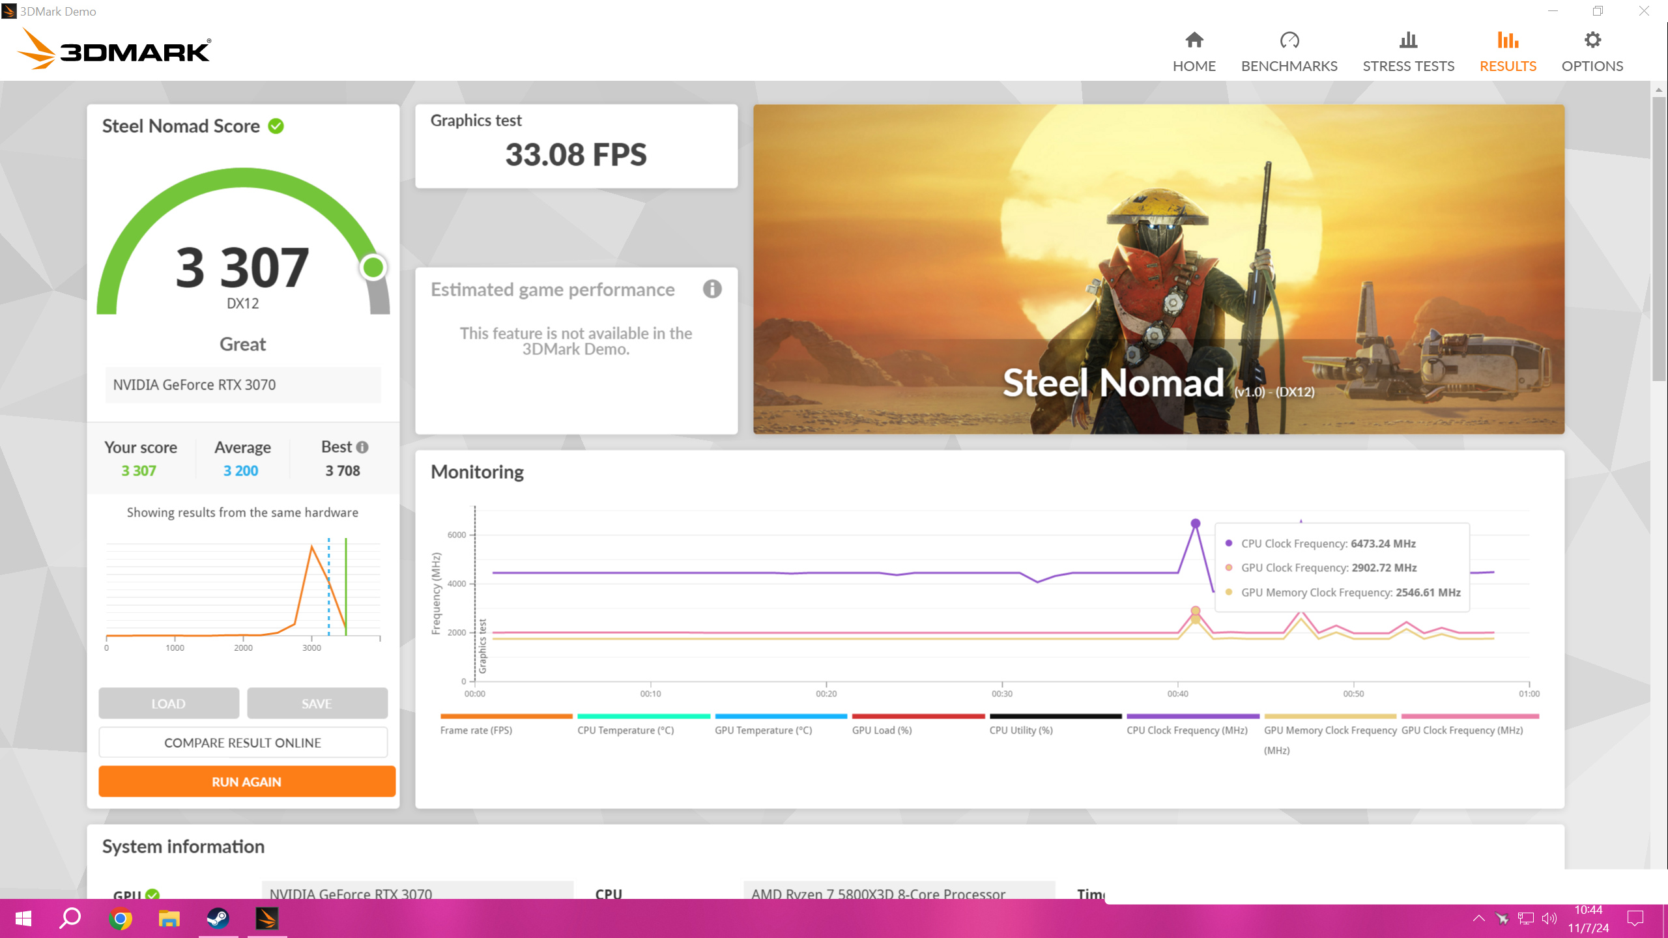Click the Best score info icon
The image size is (1668, 938).
pos(362,447)
